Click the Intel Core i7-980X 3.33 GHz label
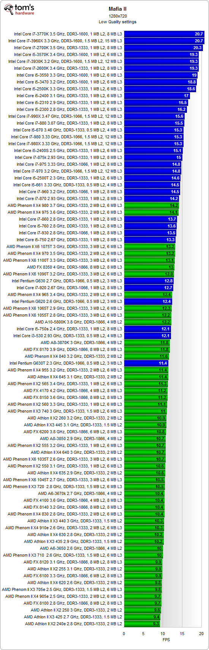The height and width of the screenshot is (650, 209). pos(65,144)
